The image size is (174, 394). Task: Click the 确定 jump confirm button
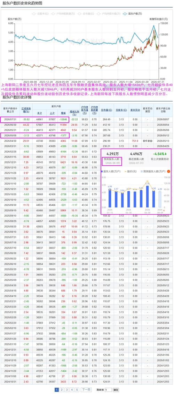[x=116, y=390]
